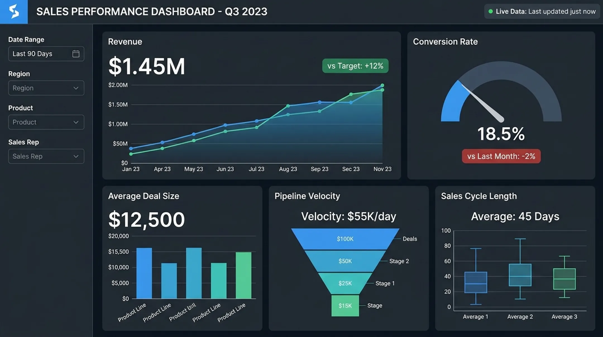This screenshot has width=603, height=337.
Task: Click the $100K Deals funnel segment
Action: pyautogui.click(x=345, y=239)
